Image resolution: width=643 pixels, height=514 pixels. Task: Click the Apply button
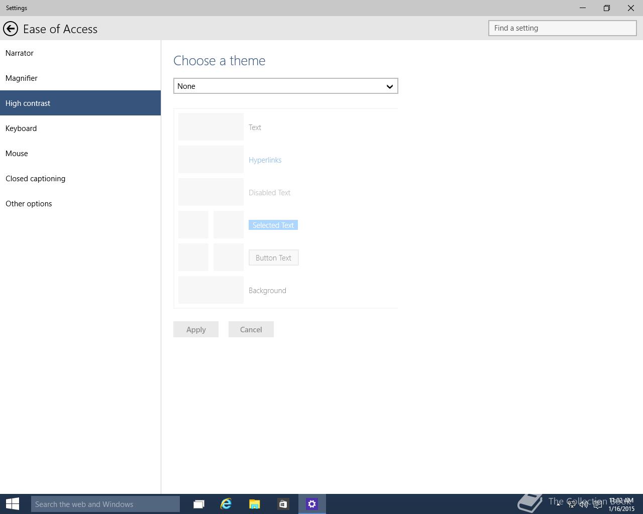pyautogui.click(x=196, y=329)
